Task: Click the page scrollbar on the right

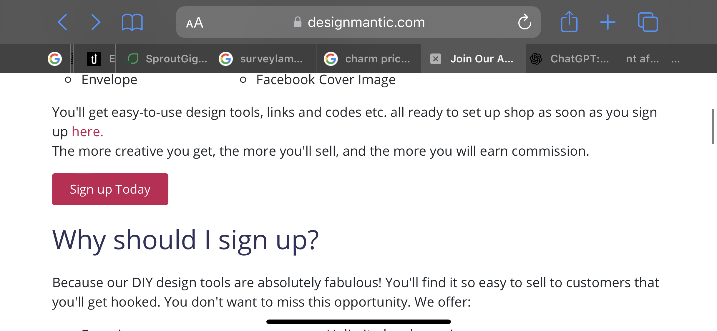Action: click(x=713, y=127)
